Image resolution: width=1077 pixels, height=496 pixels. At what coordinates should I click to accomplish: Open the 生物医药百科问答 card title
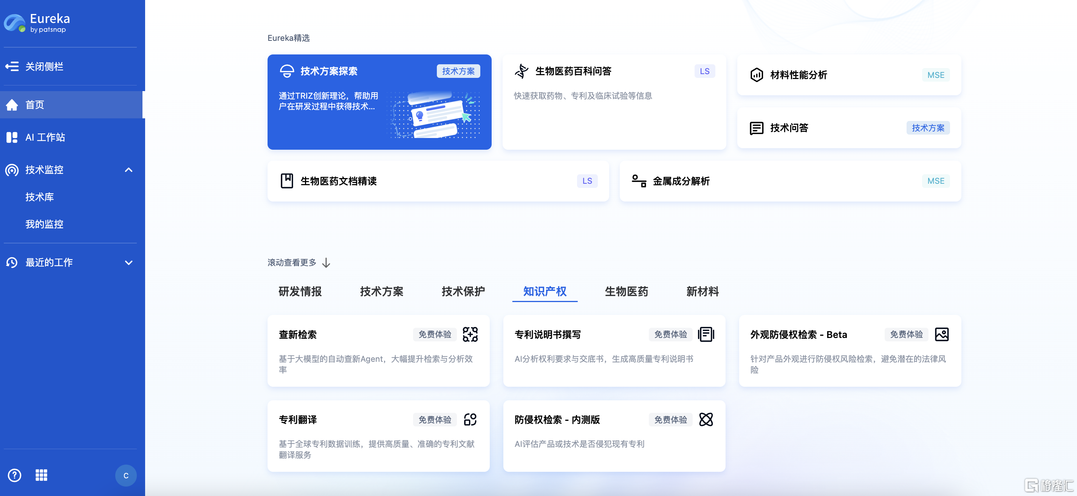pos(573,71)
